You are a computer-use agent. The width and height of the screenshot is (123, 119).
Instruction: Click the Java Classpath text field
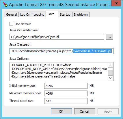click(61, 51)
